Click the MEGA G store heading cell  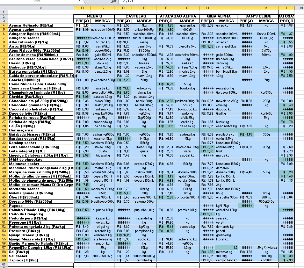(94, 16)
